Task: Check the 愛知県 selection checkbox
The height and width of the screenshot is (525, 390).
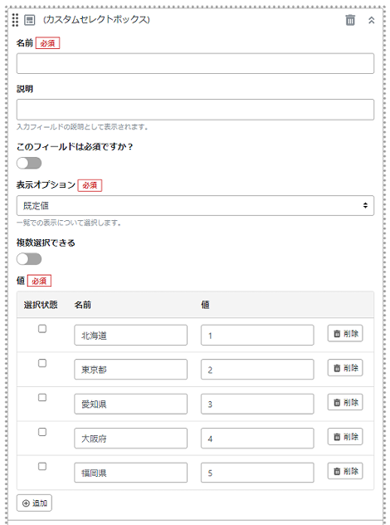Action: (42, 397)
